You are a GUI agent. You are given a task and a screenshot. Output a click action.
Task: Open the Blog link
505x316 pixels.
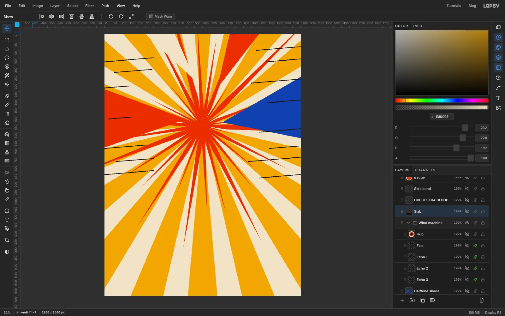[472, 6]
